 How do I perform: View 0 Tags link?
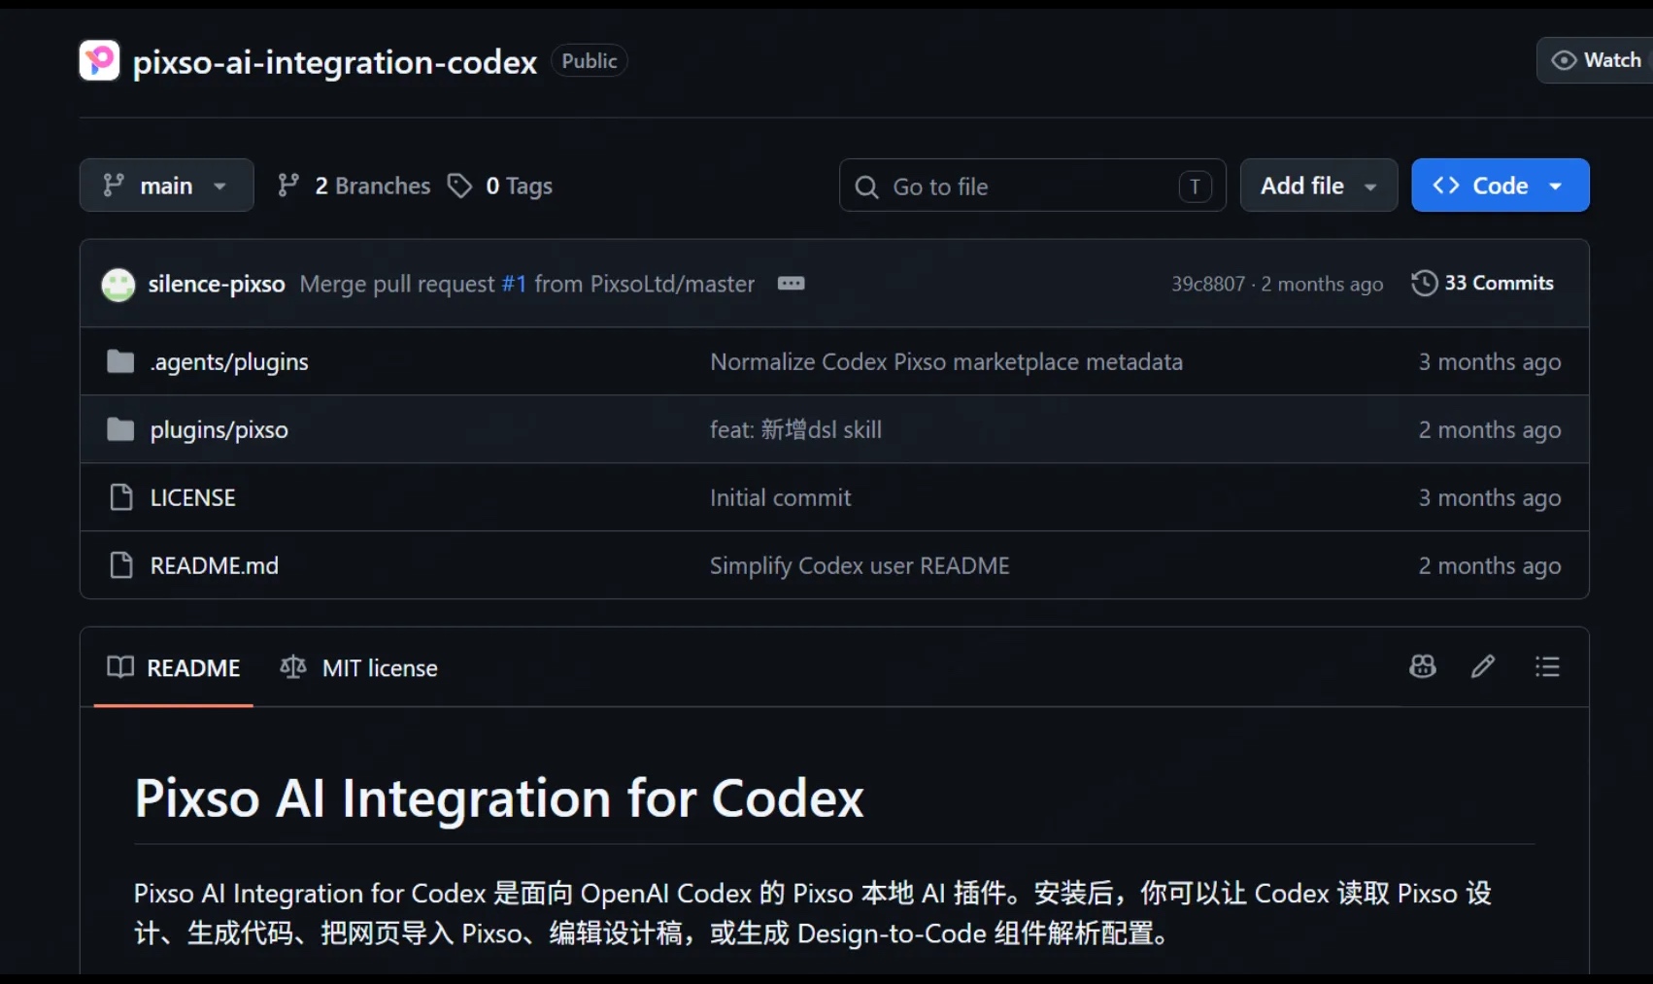coord(500,186)
